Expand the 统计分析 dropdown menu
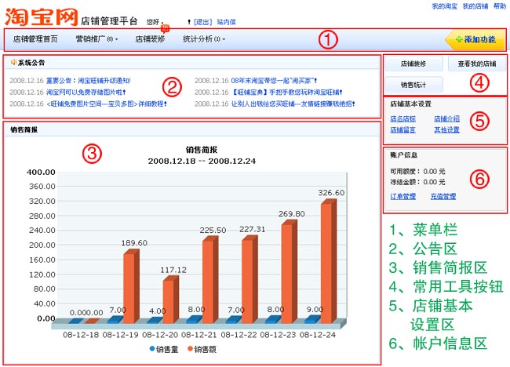Image resolution: width=510 pixels, height=367 pixels. tap(204, 39)
